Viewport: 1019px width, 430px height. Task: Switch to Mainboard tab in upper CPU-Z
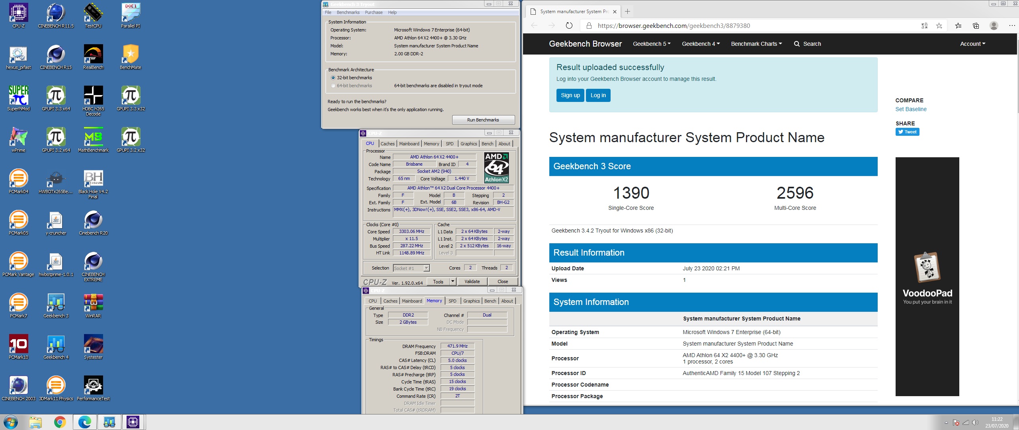(x=409, y=144)
